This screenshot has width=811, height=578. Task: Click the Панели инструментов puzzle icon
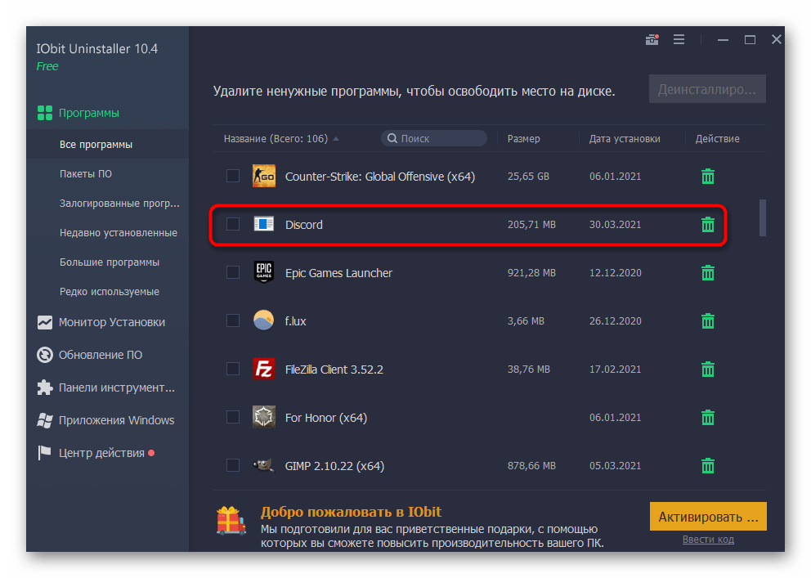(46, 388)
